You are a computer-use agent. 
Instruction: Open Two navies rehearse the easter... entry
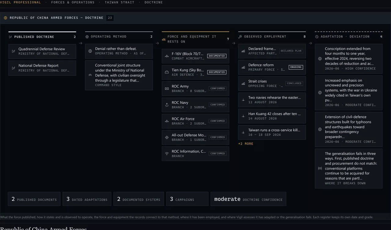coord(272,100)
